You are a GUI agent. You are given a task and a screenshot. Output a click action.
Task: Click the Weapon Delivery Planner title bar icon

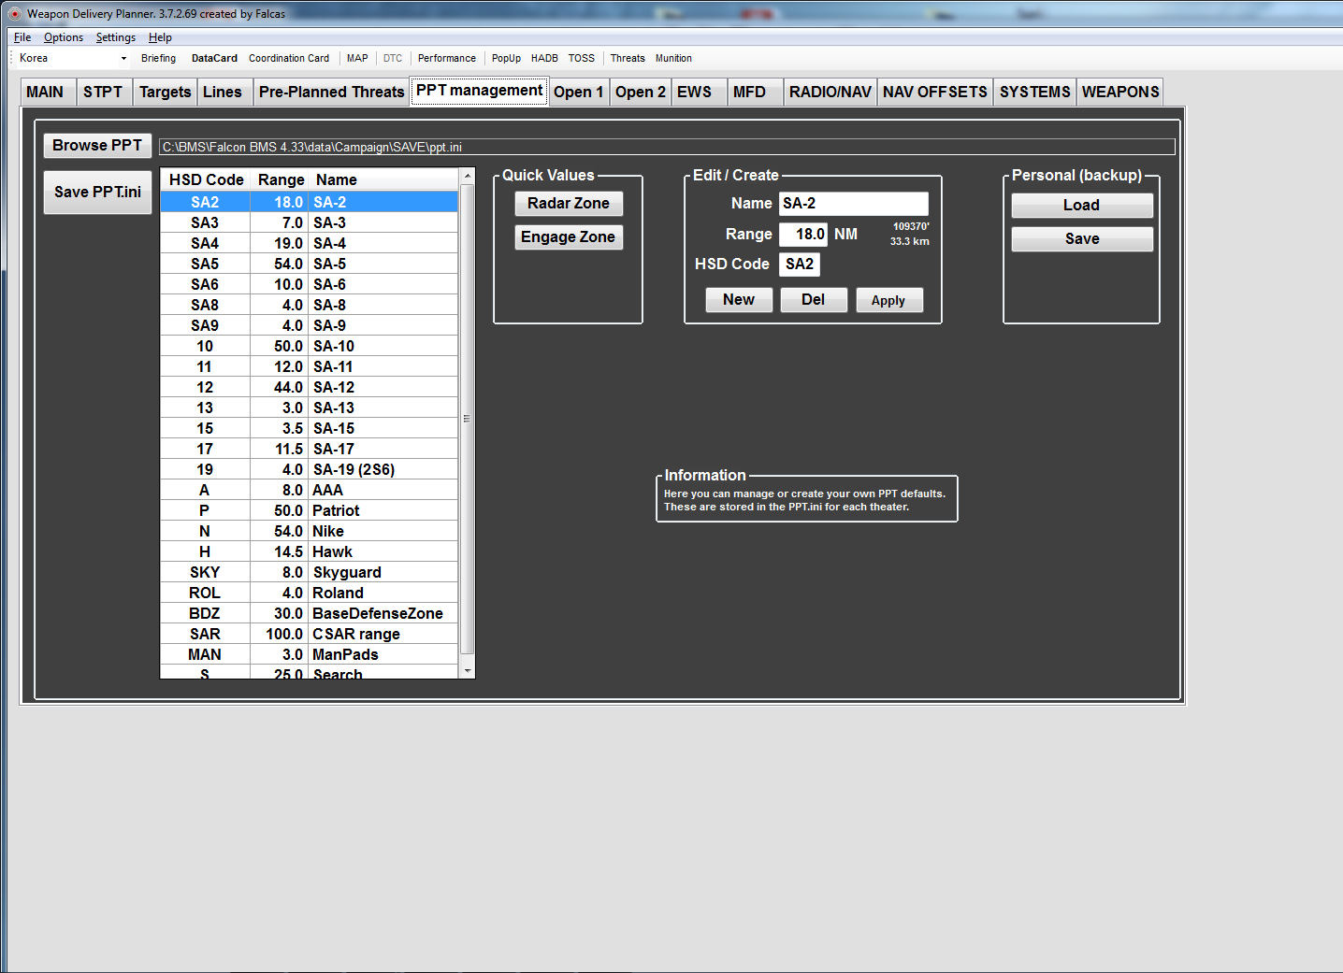[x=14, y=14]
